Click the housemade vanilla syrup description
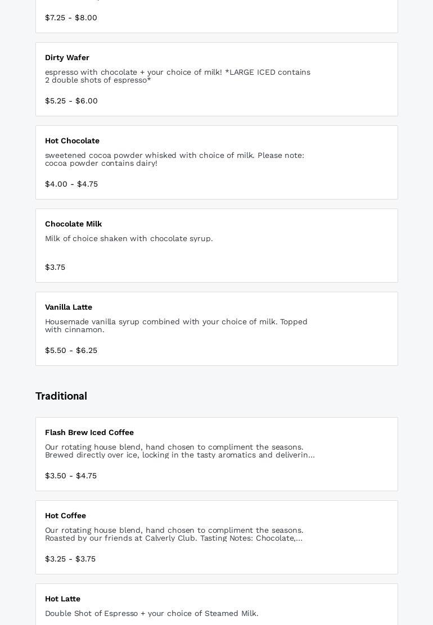433x625 pixels. tap(176, 325)
